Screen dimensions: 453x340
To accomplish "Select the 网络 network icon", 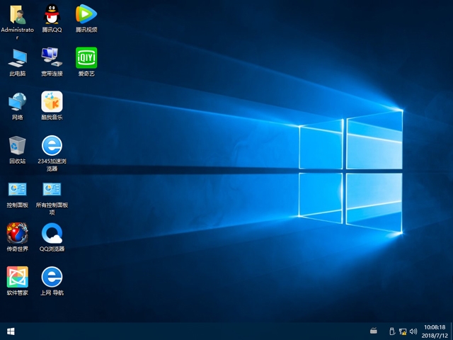I will tap(17, 101).
